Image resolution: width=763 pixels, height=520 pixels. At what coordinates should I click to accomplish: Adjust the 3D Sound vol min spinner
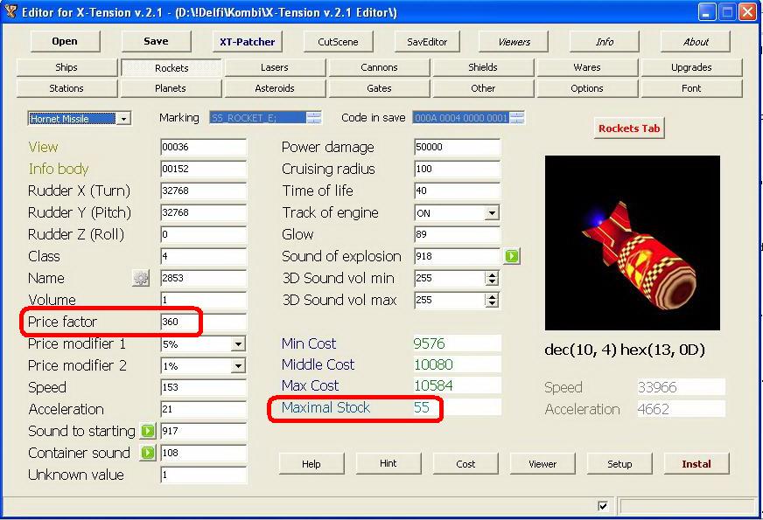(492, 278)
